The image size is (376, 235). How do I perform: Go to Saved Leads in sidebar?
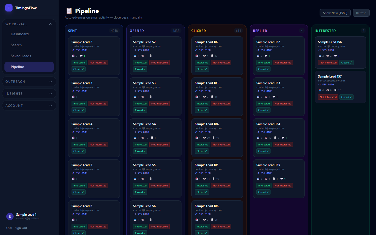(x=29, y=56)
